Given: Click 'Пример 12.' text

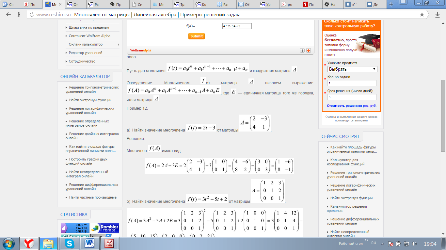Looking at the screenshot, I should click(137, 108).
